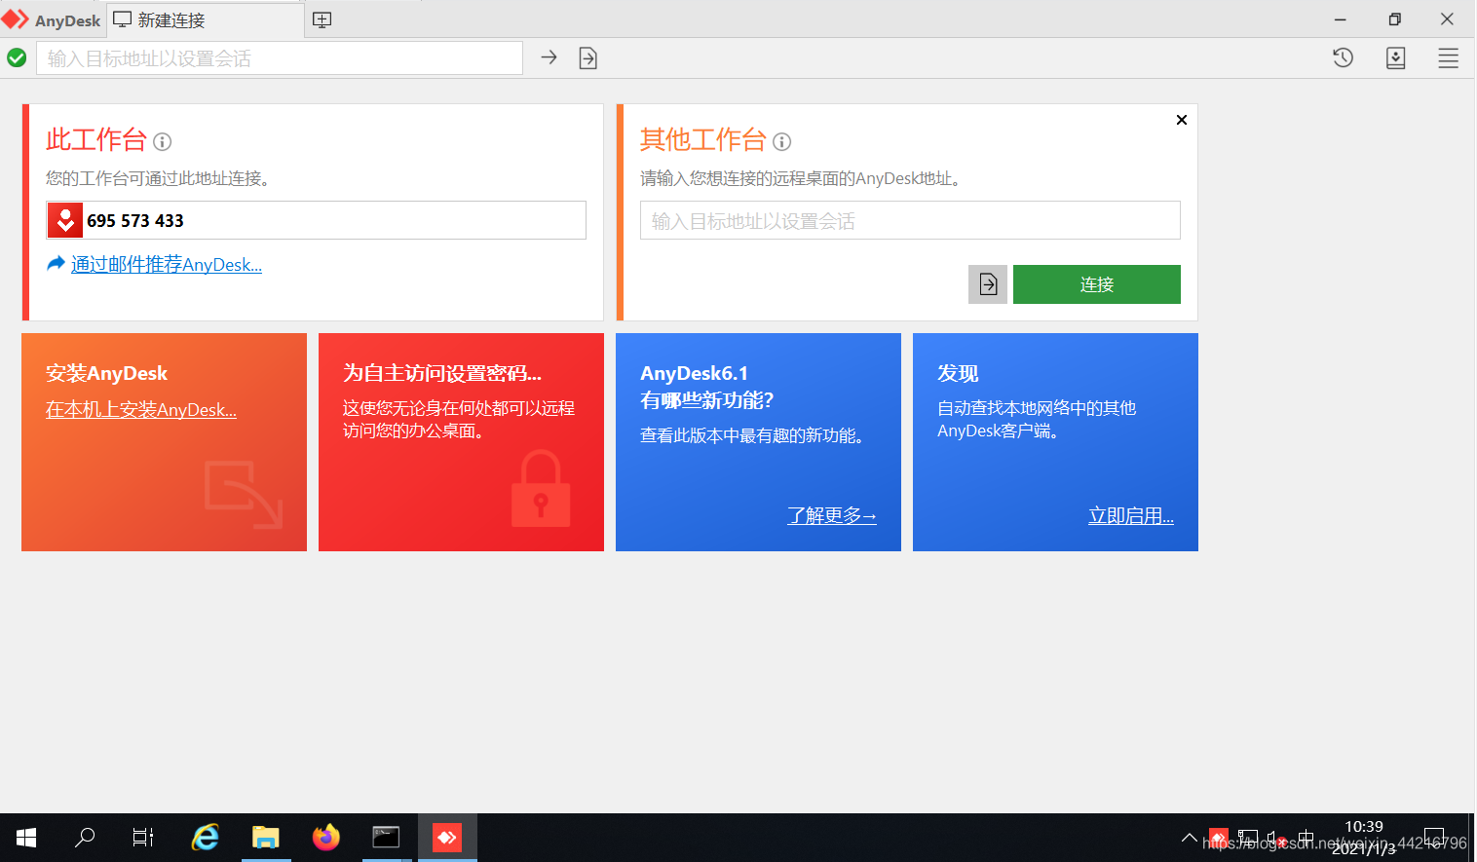Click install arrow icon on 安装AnyDesk tile
The height and width of the screenshot is (862, 1477).
pyautogui.click(x=244, y=495)
